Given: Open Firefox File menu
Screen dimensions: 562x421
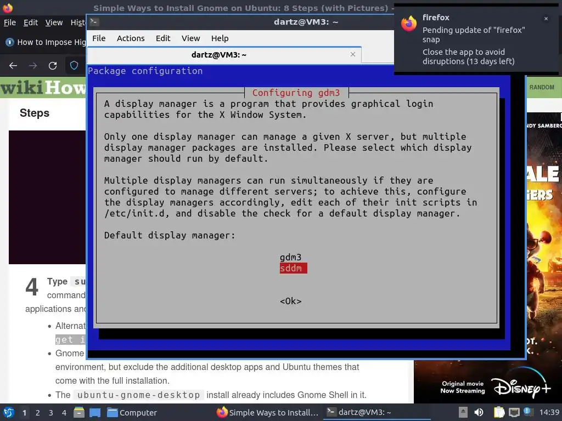Looking at the screenshot, I should pyautogui.click(x=10, y=22).
